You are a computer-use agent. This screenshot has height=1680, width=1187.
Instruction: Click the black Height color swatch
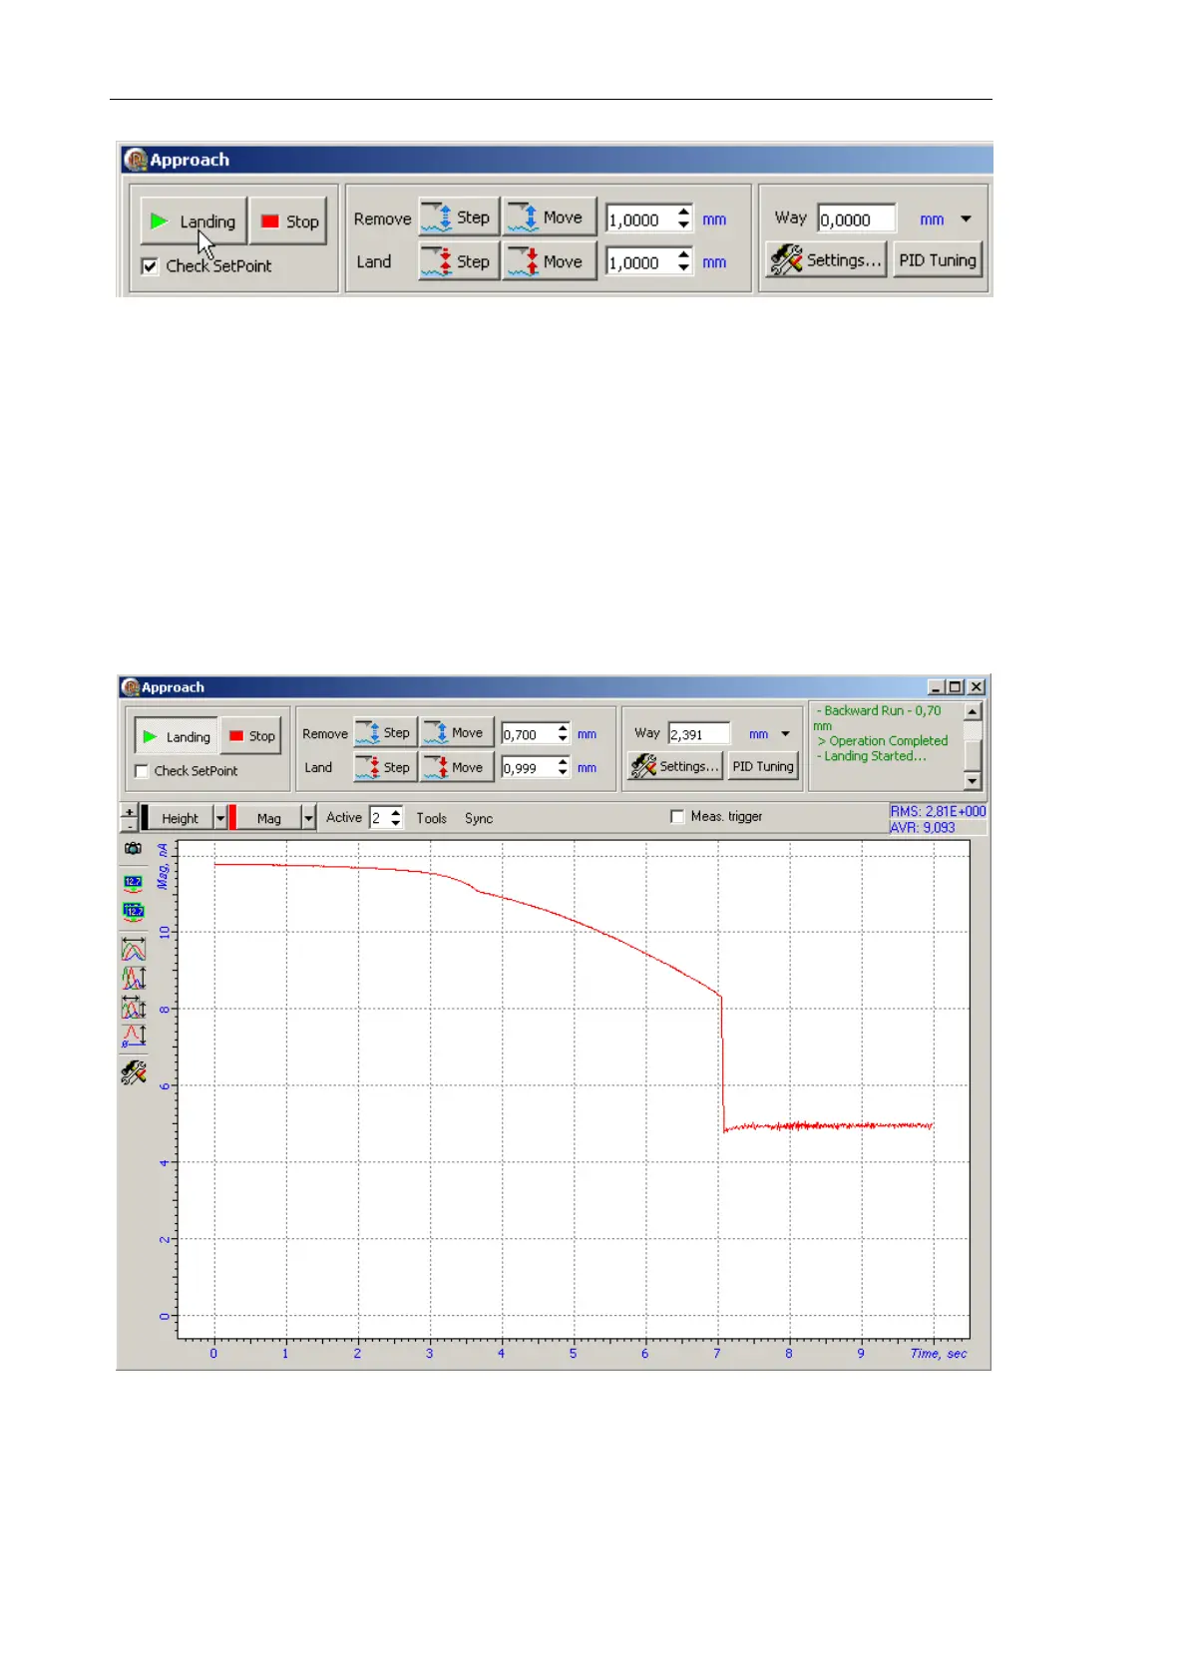pos(145,818)
